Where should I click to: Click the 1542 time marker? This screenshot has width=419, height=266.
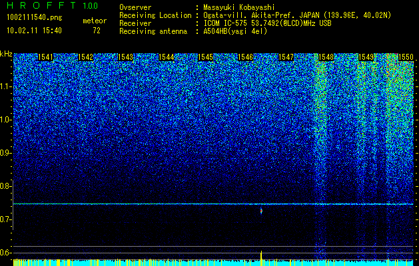click(x=85, y=57)
